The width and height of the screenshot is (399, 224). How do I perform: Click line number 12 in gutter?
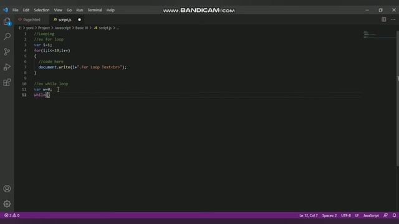point(24,95)
